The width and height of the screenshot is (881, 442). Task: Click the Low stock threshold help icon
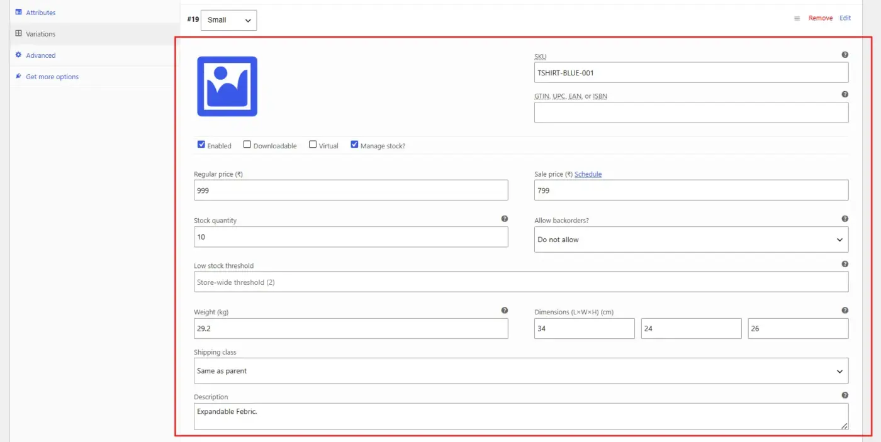pyautogui.click(x=845, y=264)
